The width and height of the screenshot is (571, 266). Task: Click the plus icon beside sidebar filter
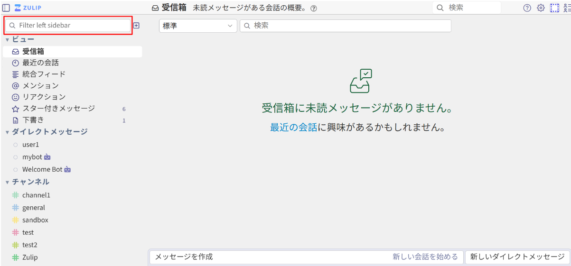tap(136, 26)
